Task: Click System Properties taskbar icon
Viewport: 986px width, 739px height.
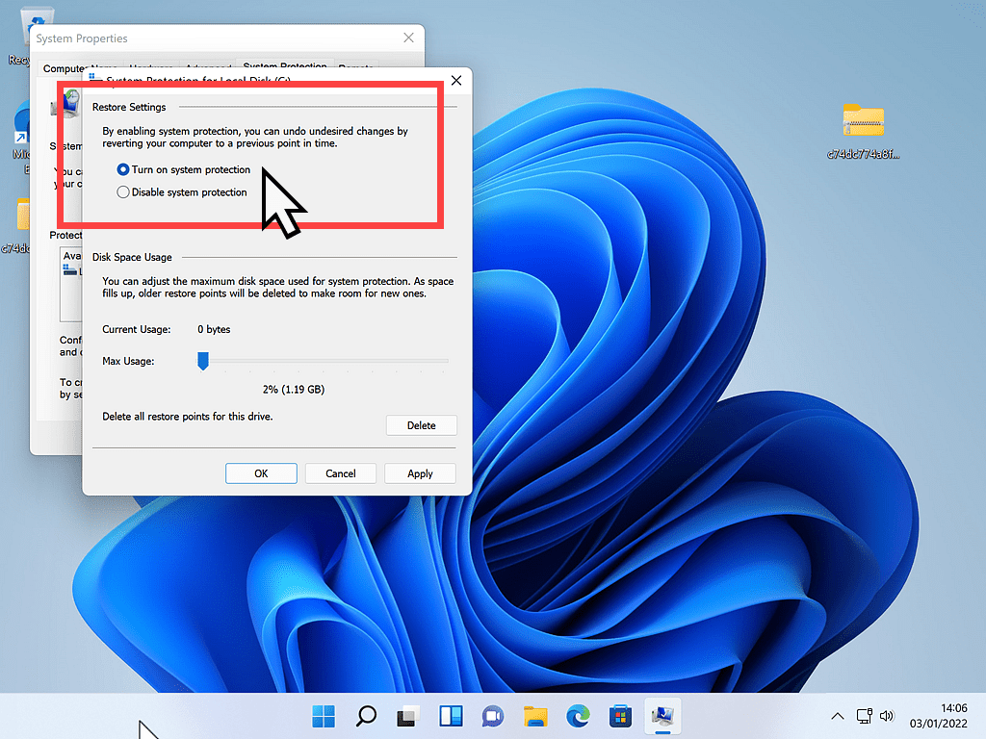Action: (x=662, y=716)
